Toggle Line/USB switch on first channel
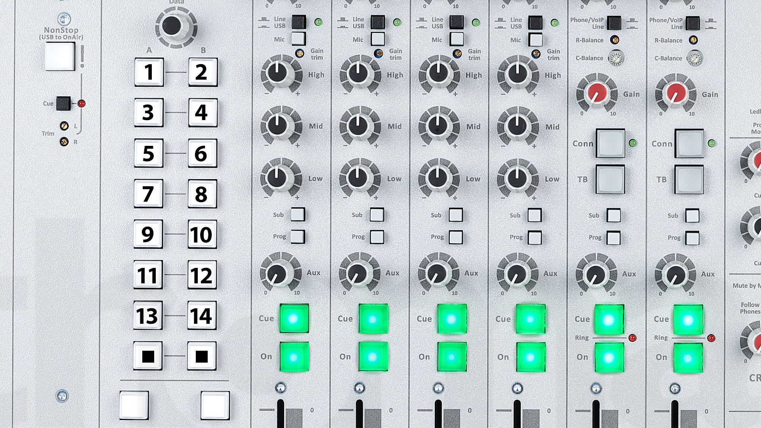The height and width of the screenshot is (428, 761). pos(298,22)
